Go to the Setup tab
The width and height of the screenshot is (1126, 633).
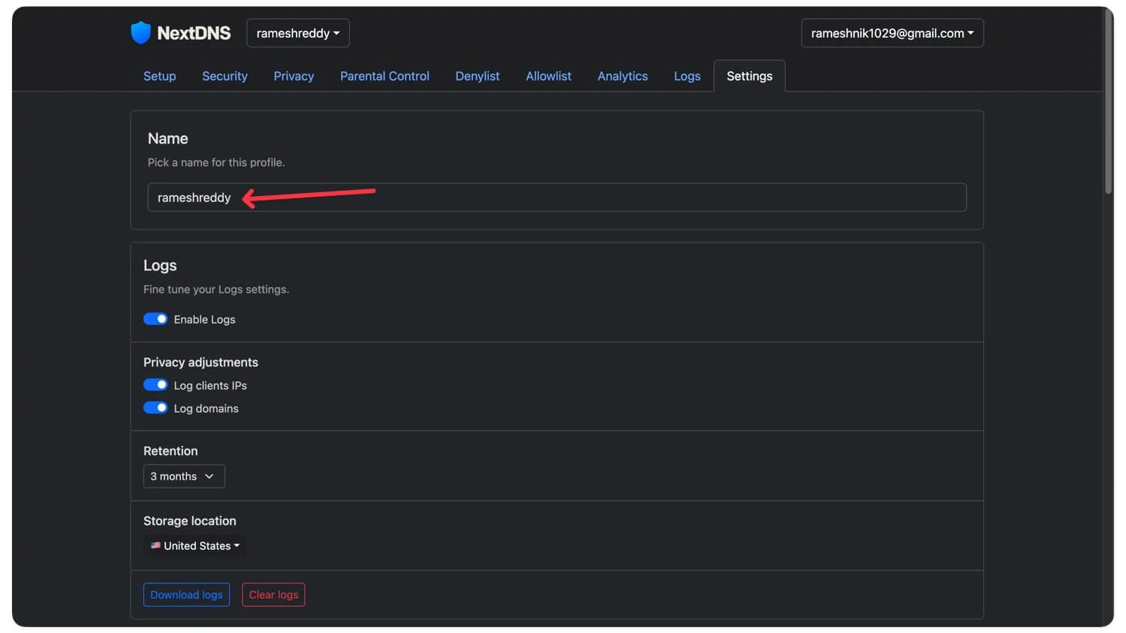[x=160, y=76]
